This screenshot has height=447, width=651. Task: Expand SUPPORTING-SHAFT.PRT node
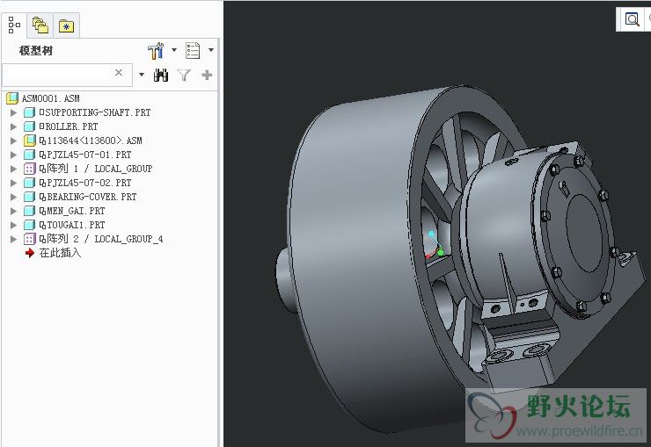click(13, 112)
